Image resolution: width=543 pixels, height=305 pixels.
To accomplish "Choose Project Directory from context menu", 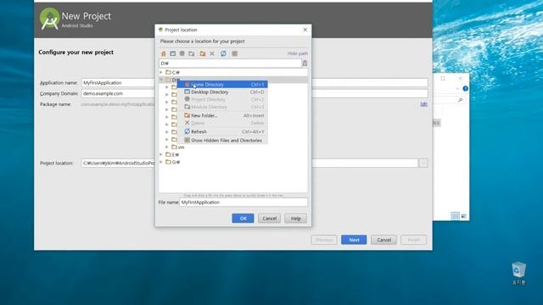I will click(222, 100).
